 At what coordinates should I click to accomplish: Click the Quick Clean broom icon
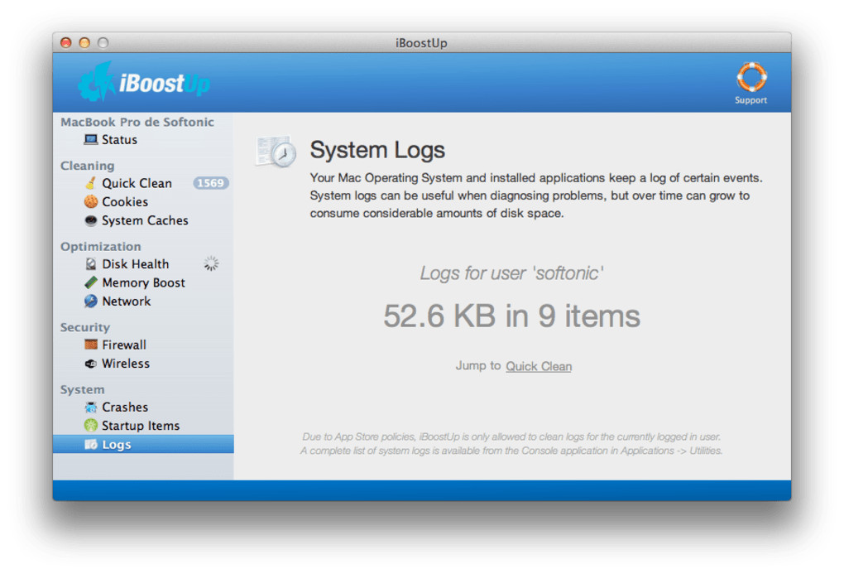pos(90,183)
